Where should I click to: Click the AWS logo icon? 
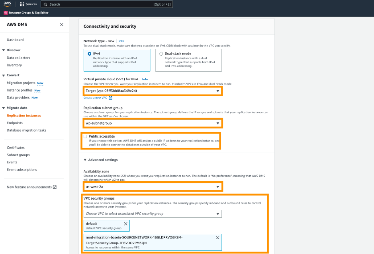coord(8,4)
